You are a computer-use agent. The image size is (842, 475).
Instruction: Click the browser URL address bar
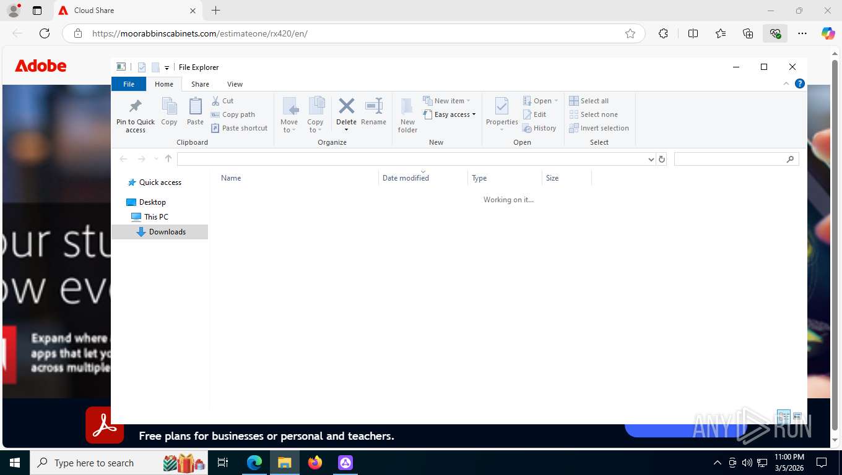coord(353,33)
